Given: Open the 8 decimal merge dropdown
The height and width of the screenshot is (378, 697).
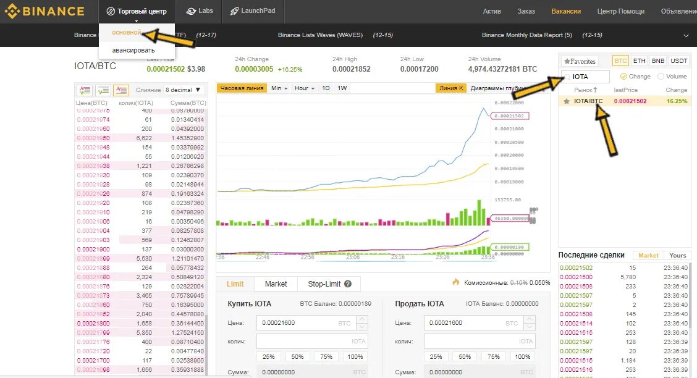Looking at the screenshot, I should (184, 90).
